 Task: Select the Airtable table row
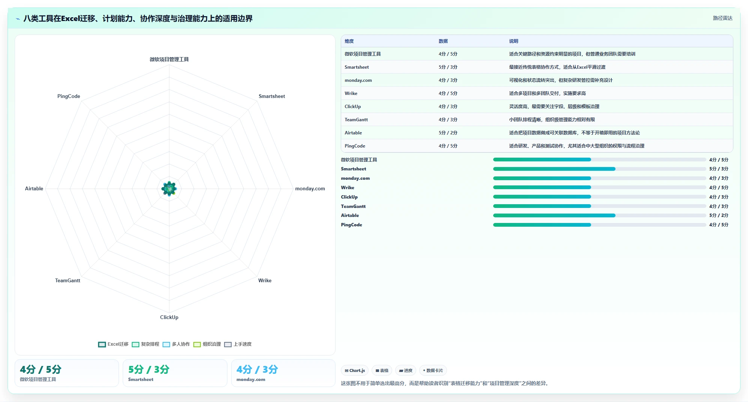537,133
